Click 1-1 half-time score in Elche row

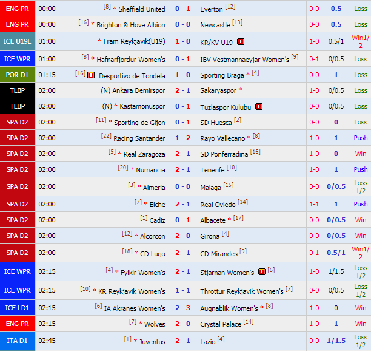(314, 204)
